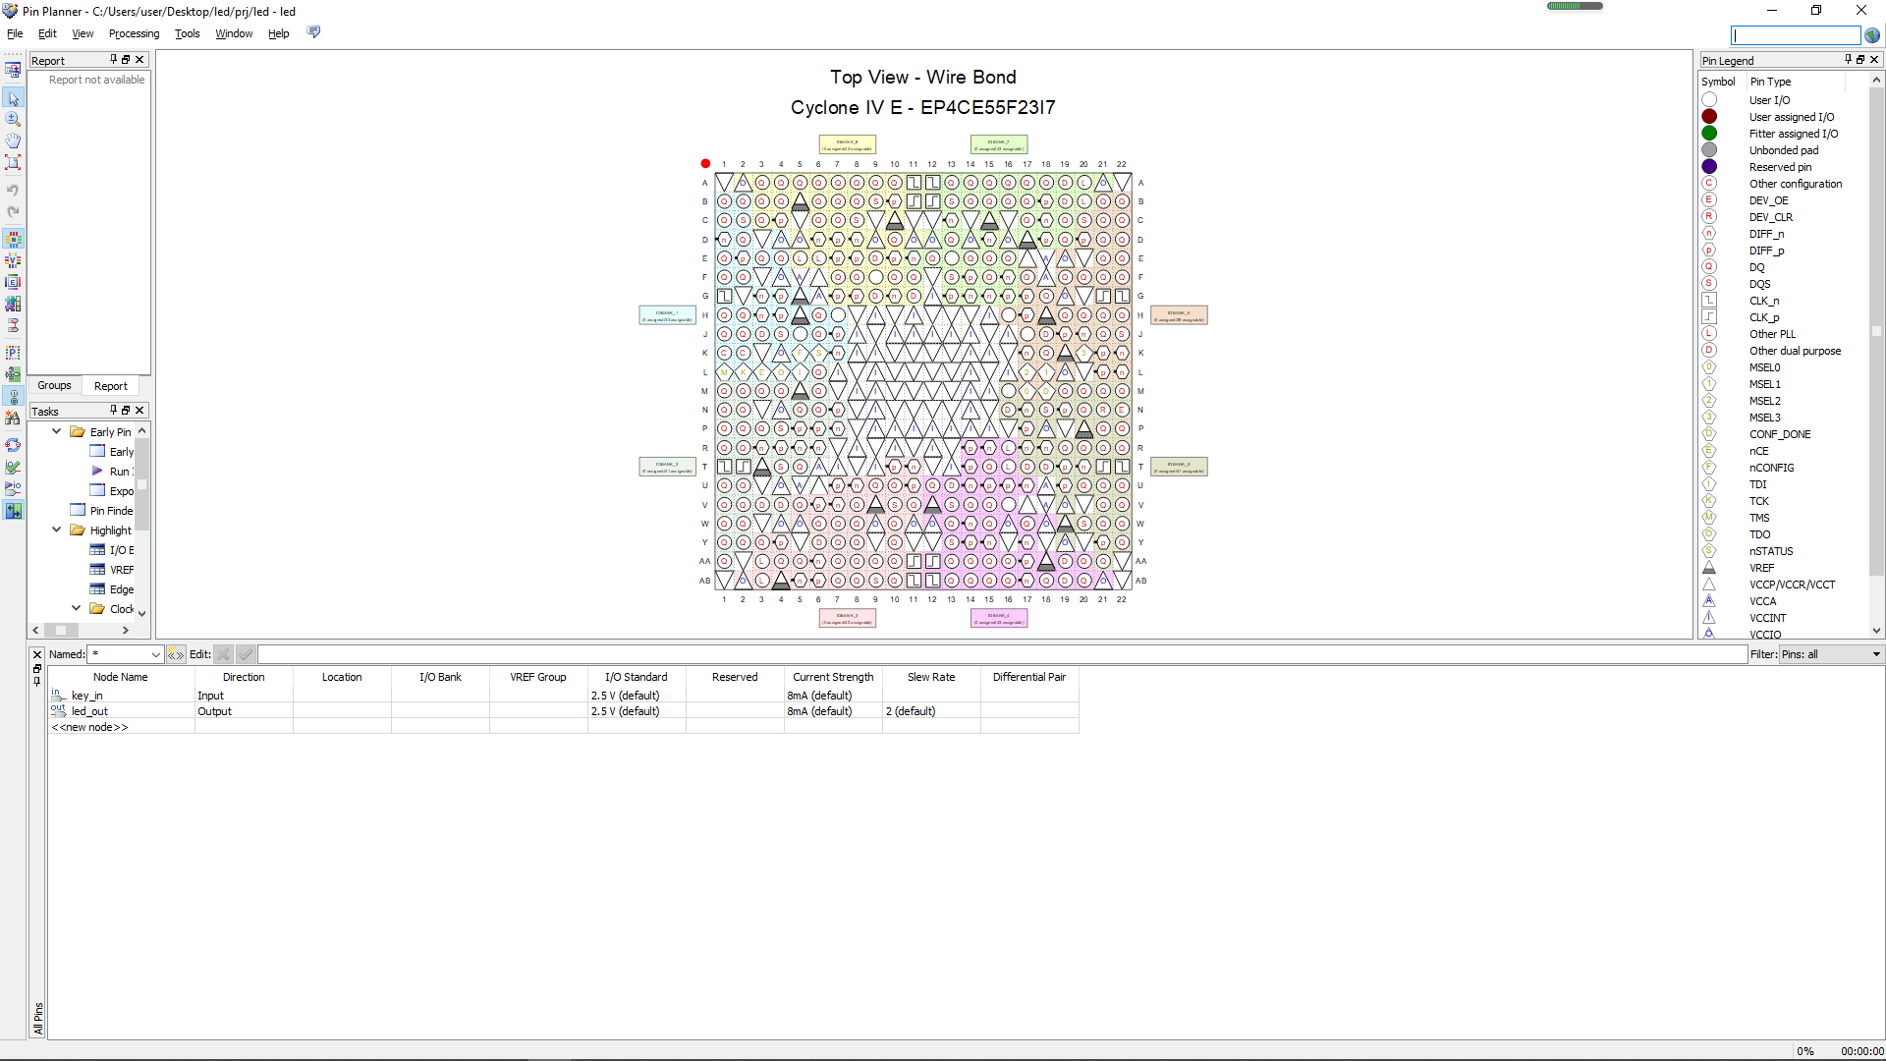1886x1061 pixels.
Task: Click the search field at top right
Action: coord(1794,35)
